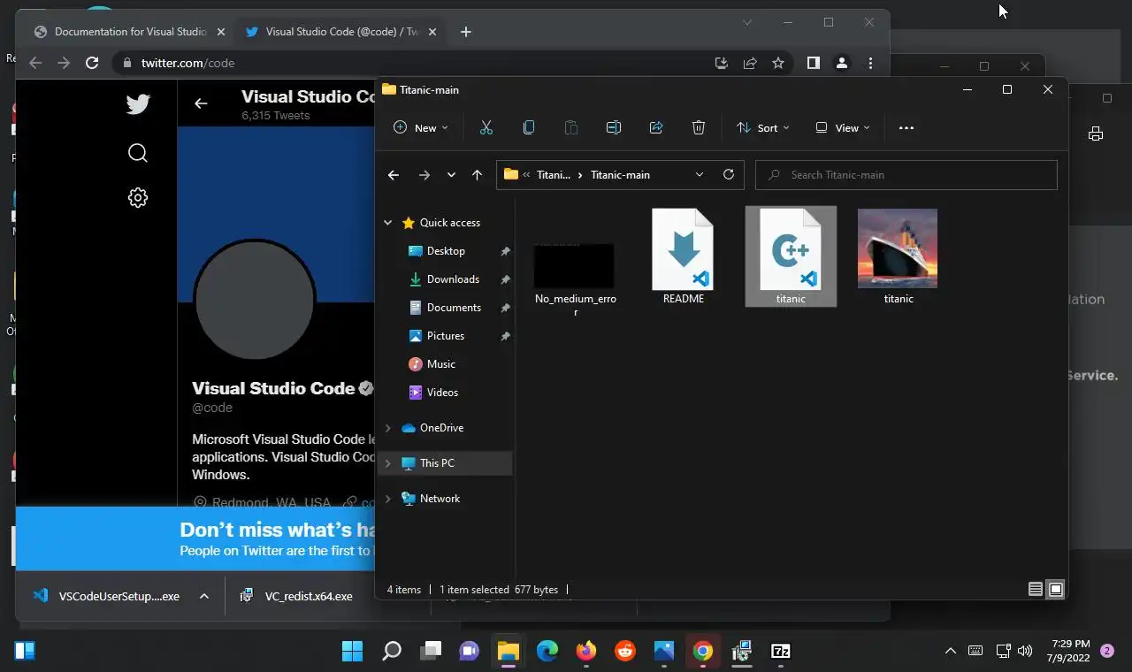Show hidden system tray icons
The height and width of the screenshot is (672, 1132).
click(x=951, y=652)
